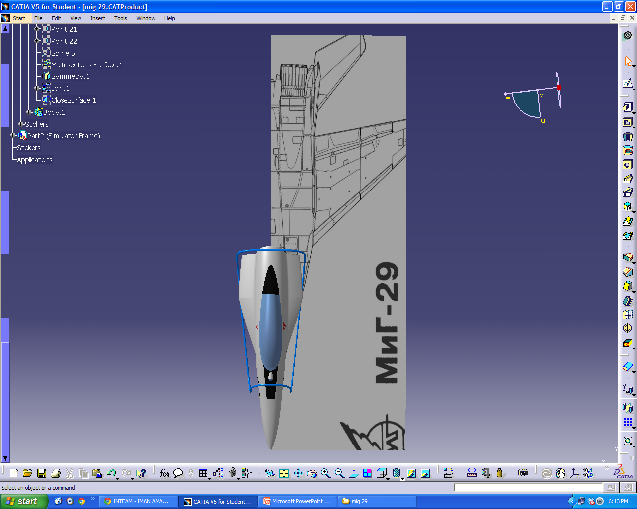Open the Help menu

(169, 18)
